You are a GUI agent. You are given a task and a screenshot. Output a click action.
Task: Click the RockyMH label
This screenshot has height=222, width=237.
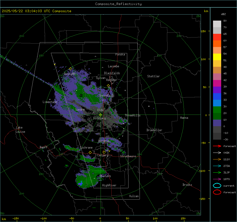[x=70, y=74]
